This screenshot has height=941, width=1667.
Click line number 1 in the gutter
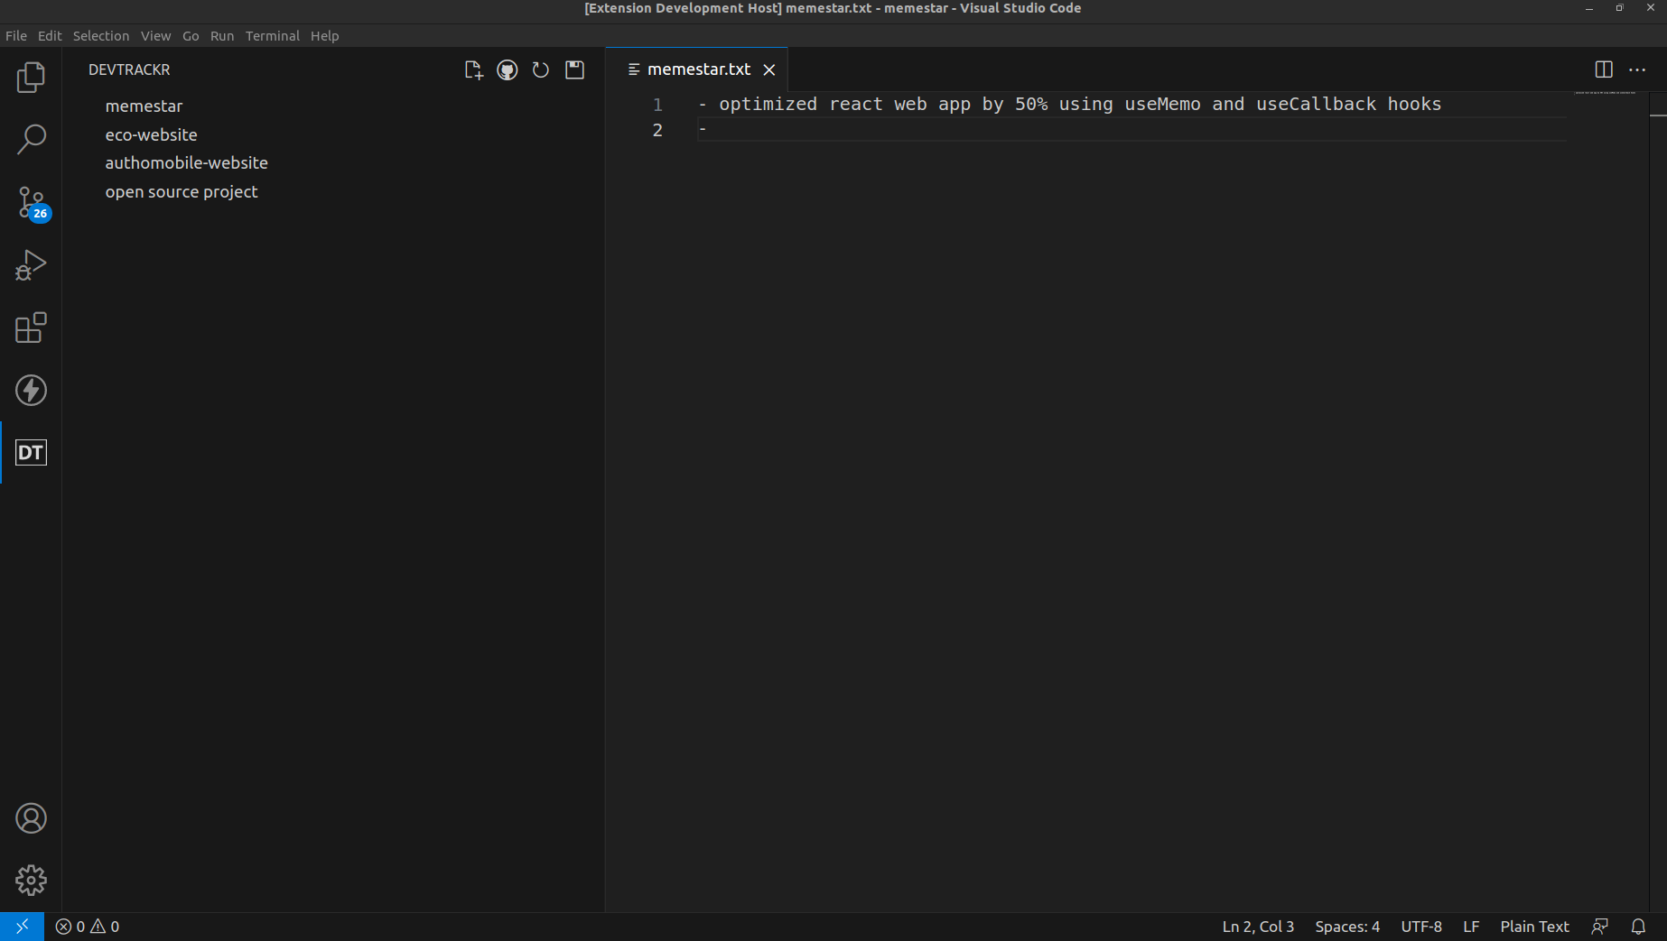657,105
